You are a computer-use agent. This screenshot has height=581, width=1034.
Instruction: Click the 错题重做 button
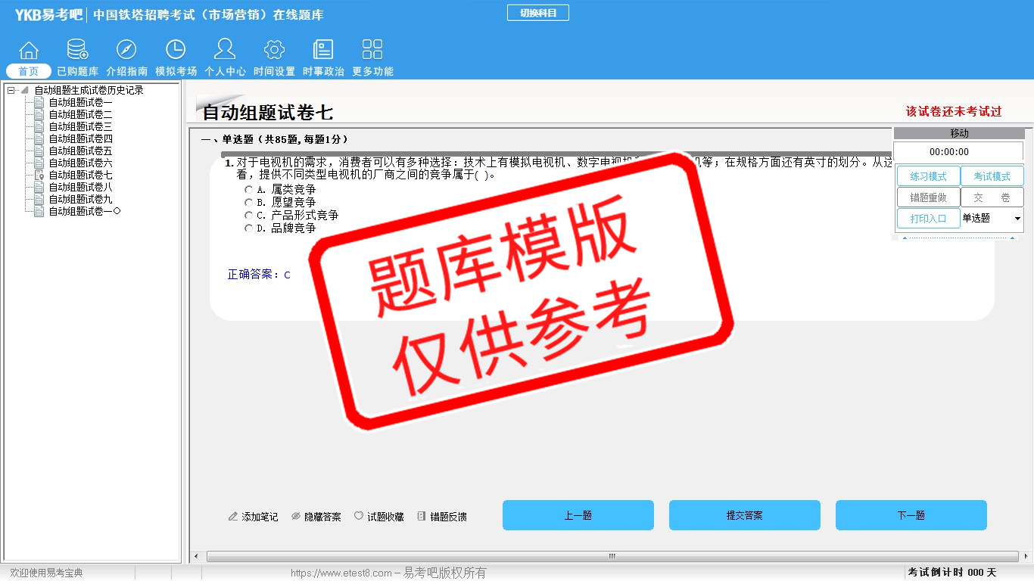tap(929, 197)
